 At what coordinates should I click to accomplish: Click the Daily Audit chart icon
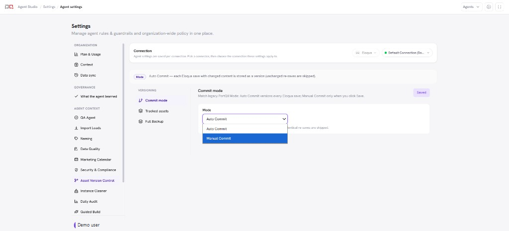click(76, 201)
